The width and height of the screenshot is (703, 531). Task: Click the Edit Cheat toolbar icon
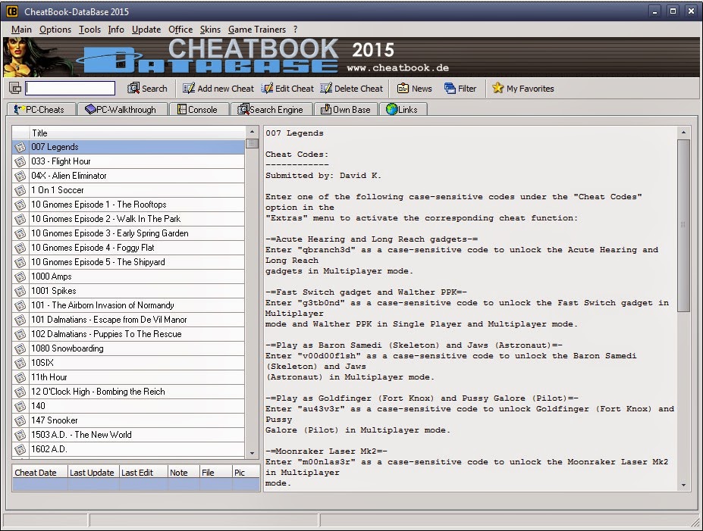(x=287, y=88)
